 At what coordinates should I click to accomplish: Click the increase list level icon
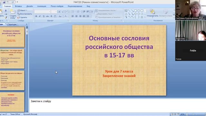click(88, 12)
